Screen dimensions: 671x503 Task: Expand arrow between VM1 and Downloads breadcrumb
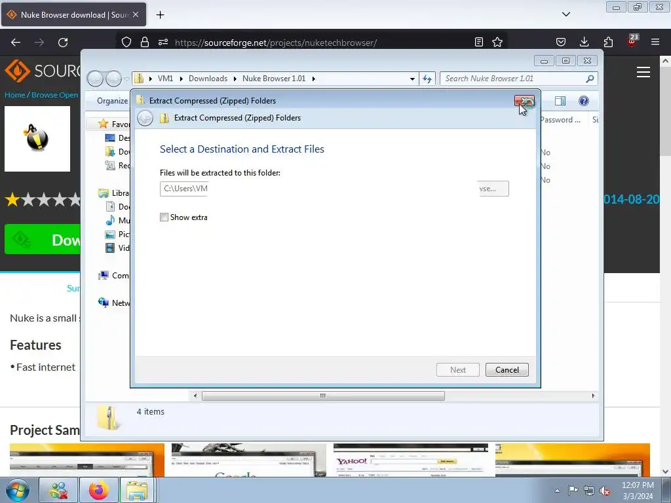pos(182,79)
